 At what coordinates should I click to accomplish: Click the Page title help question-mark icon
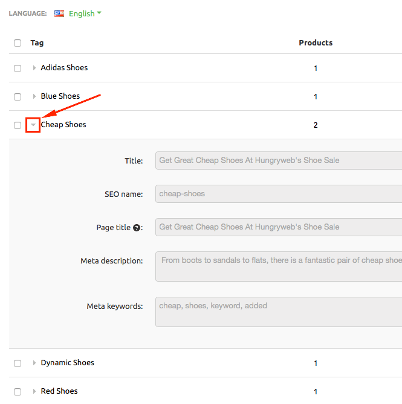pos(137,228)
